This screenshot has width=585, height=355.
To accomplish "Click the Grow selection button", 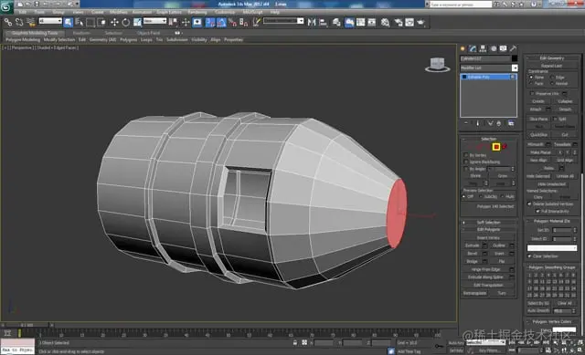I will pyautogui.click(x=503, y=176).
